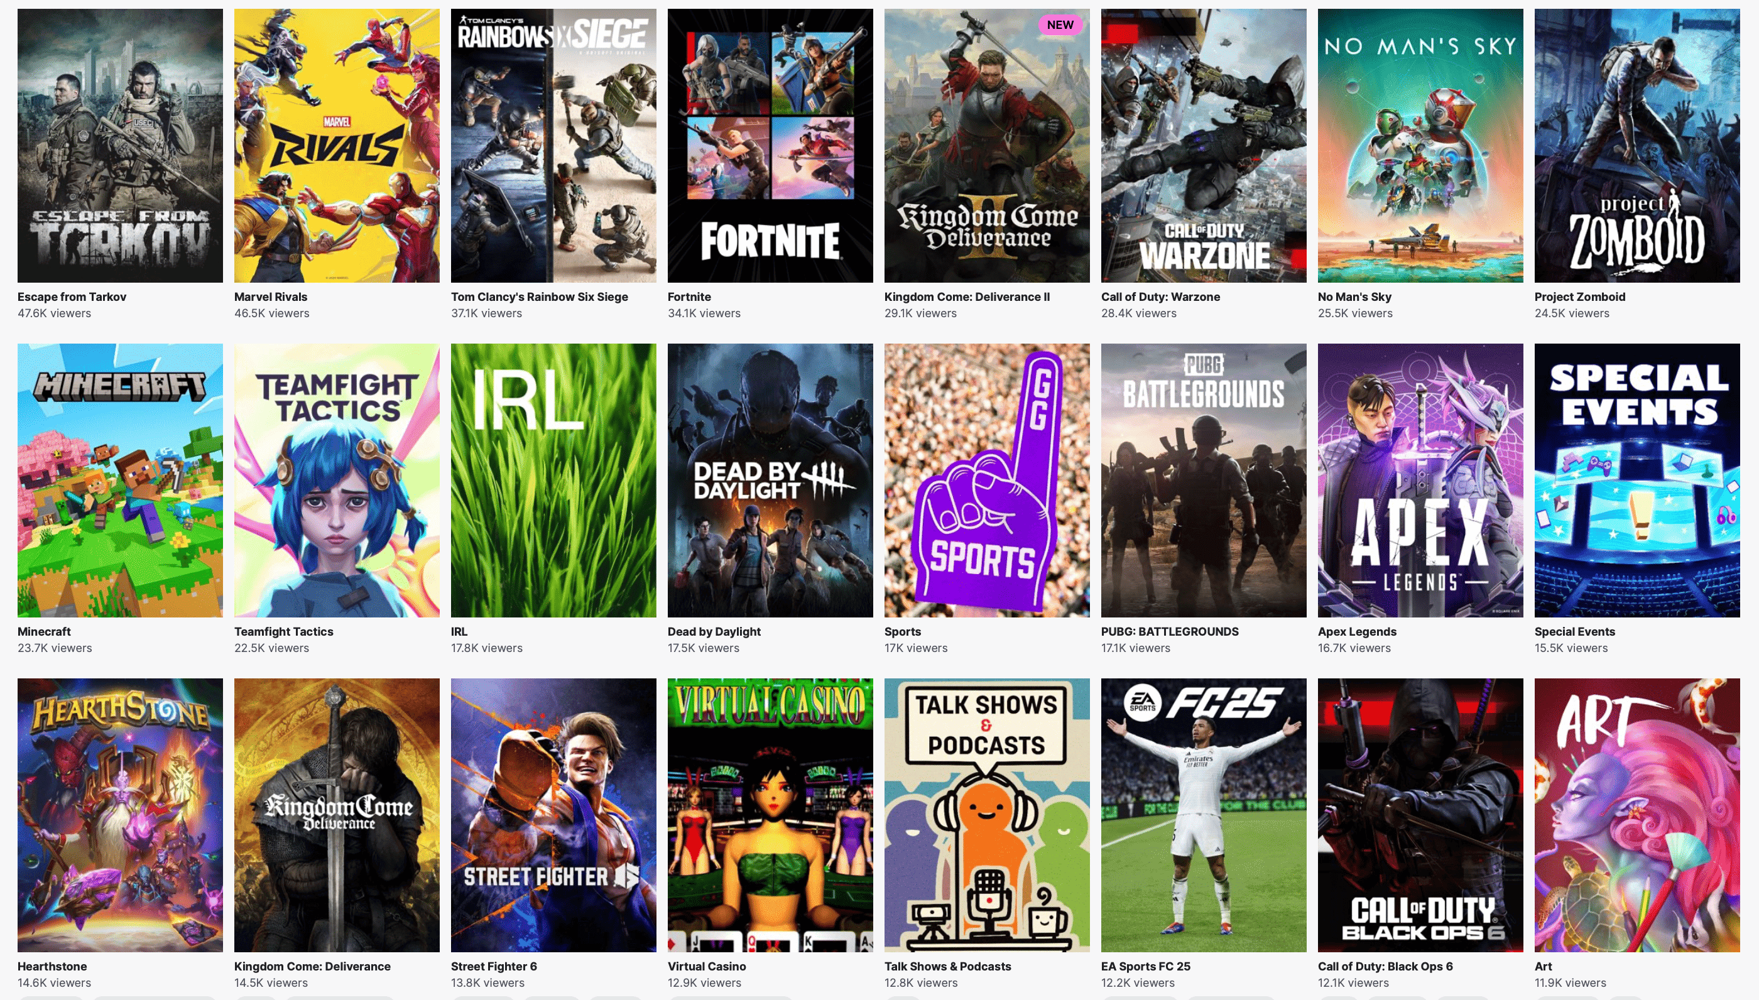Click the Marvel Rivals game thumbnail
1759x1000 pixels.
pos(337,146)
